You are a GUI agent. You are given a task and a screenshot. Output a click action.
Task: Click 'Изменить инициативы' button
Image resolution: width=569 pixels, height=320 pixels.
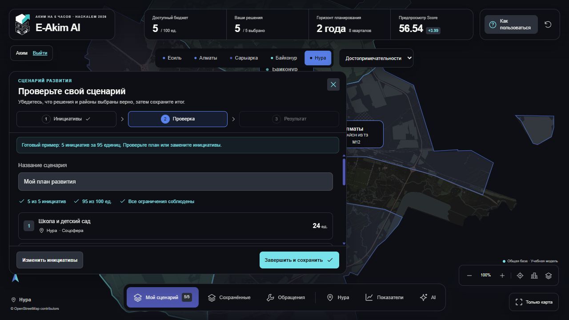tap(50, 260)
